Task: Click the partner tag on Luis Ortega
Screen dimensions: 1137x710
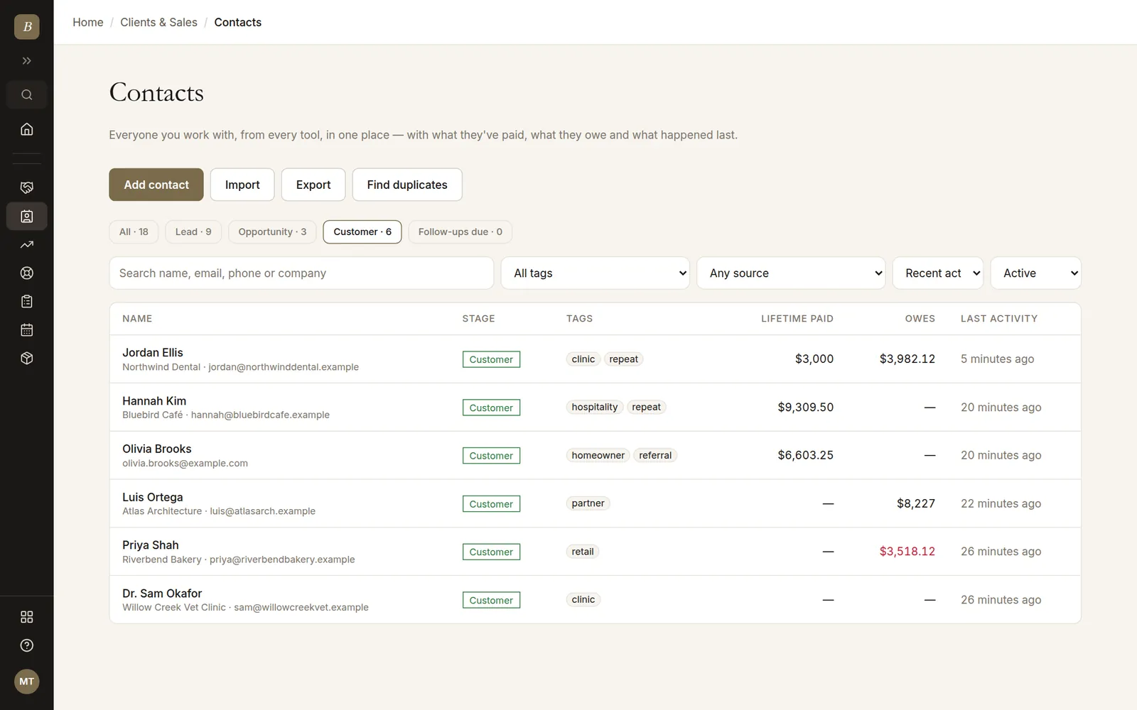Action: click(x=588, y=503)
